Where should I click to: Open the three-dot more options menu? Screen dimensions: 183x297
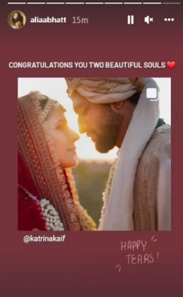pos(169,19)
